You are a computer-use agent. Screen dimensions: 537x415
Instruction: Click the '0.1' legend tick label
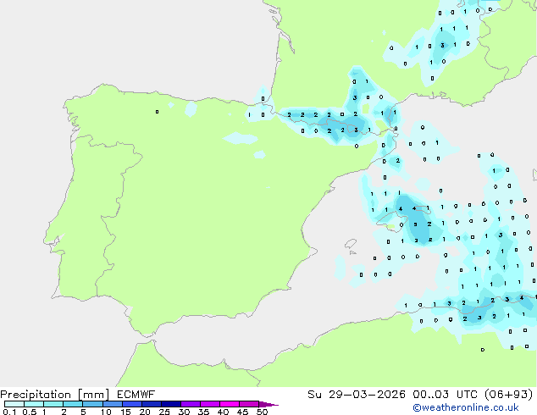(9, 412)
